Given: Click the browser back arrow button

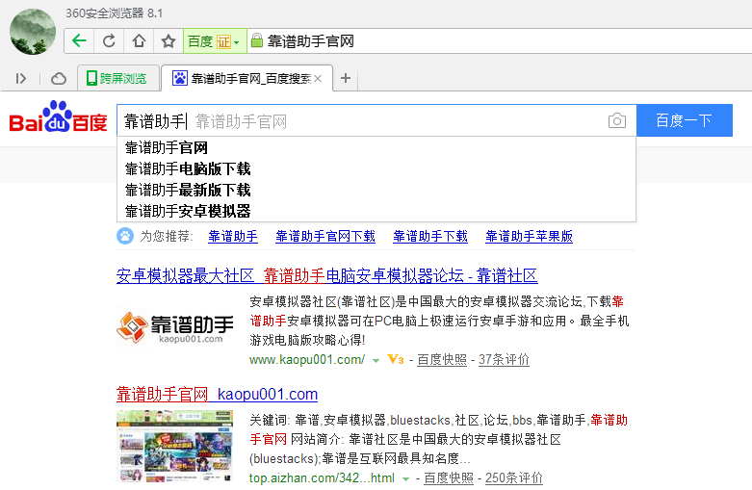Looking at the screenshot, I should [79, 41].
